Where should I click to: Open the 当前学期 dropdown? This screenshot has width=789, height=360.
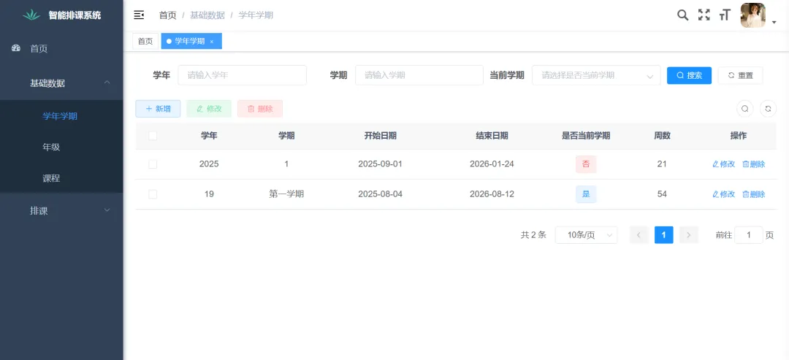click(x=595, y=75)
